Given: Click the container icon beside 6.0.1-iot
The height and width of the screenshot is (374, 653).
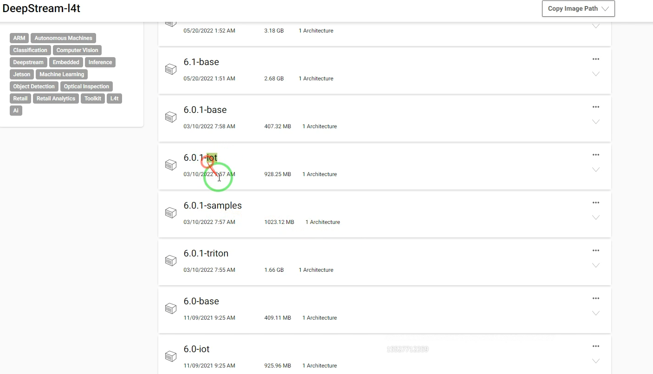Looking at the screenshot, I should tap(171, 165).
